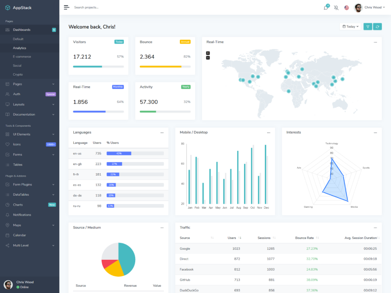Click the Dashboards sliders icon
Image resolution: width=391 pixels, height=293 pixels.
(x=8, y=30)
